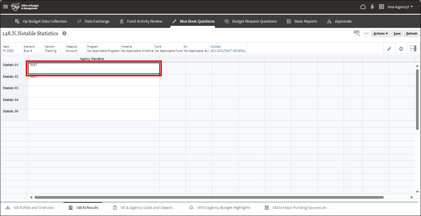Open the hamburger navigator menu
The height and width of the screenshot is (216, 421).
pyautogui.click(x=6, y=7)
